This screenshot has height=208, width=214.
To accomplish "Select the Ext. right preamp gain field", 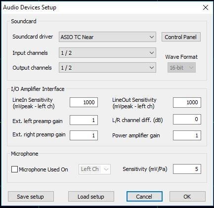I will (x=84, y=135).
